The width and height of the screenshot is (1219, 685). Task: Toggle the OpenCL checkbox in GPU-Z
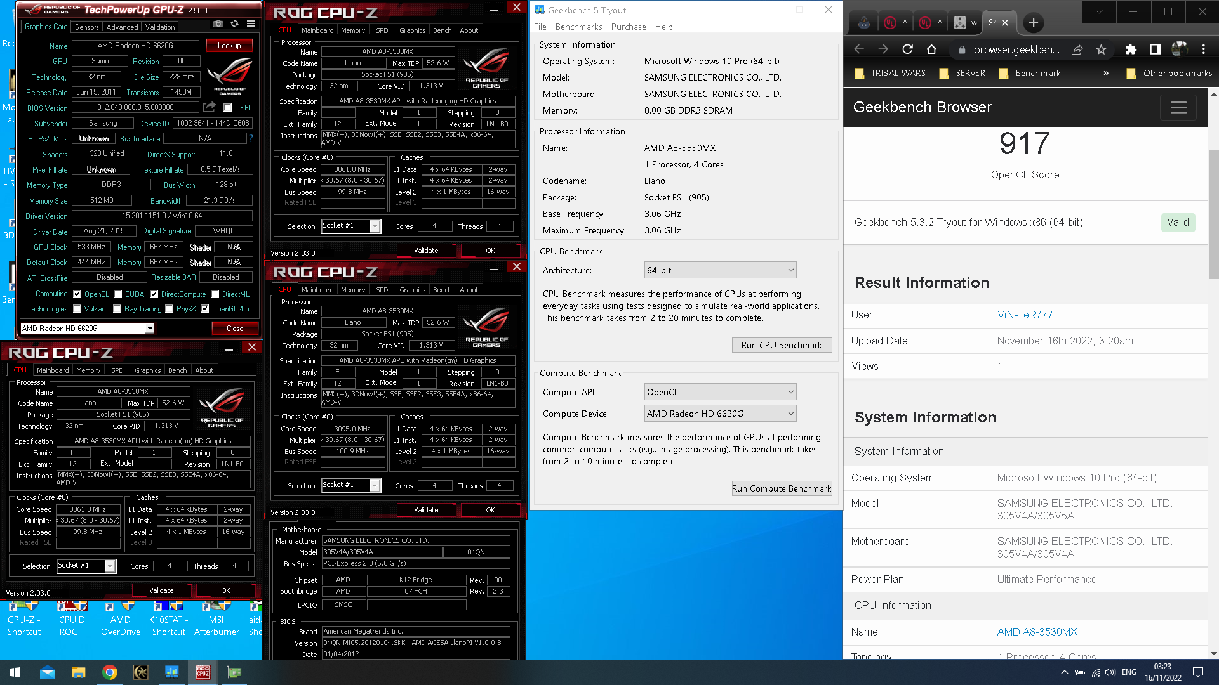pos(77,294)
